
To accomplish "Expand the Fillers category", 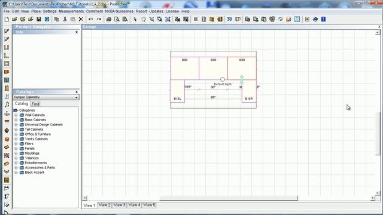I will [x=16, y=144].
